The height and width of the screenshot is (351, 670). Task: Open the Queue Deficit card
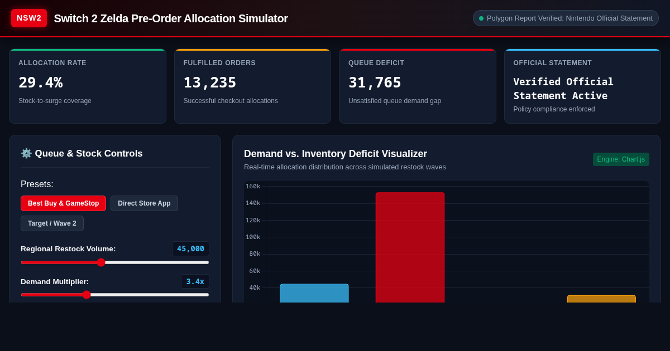pos(418,86)
